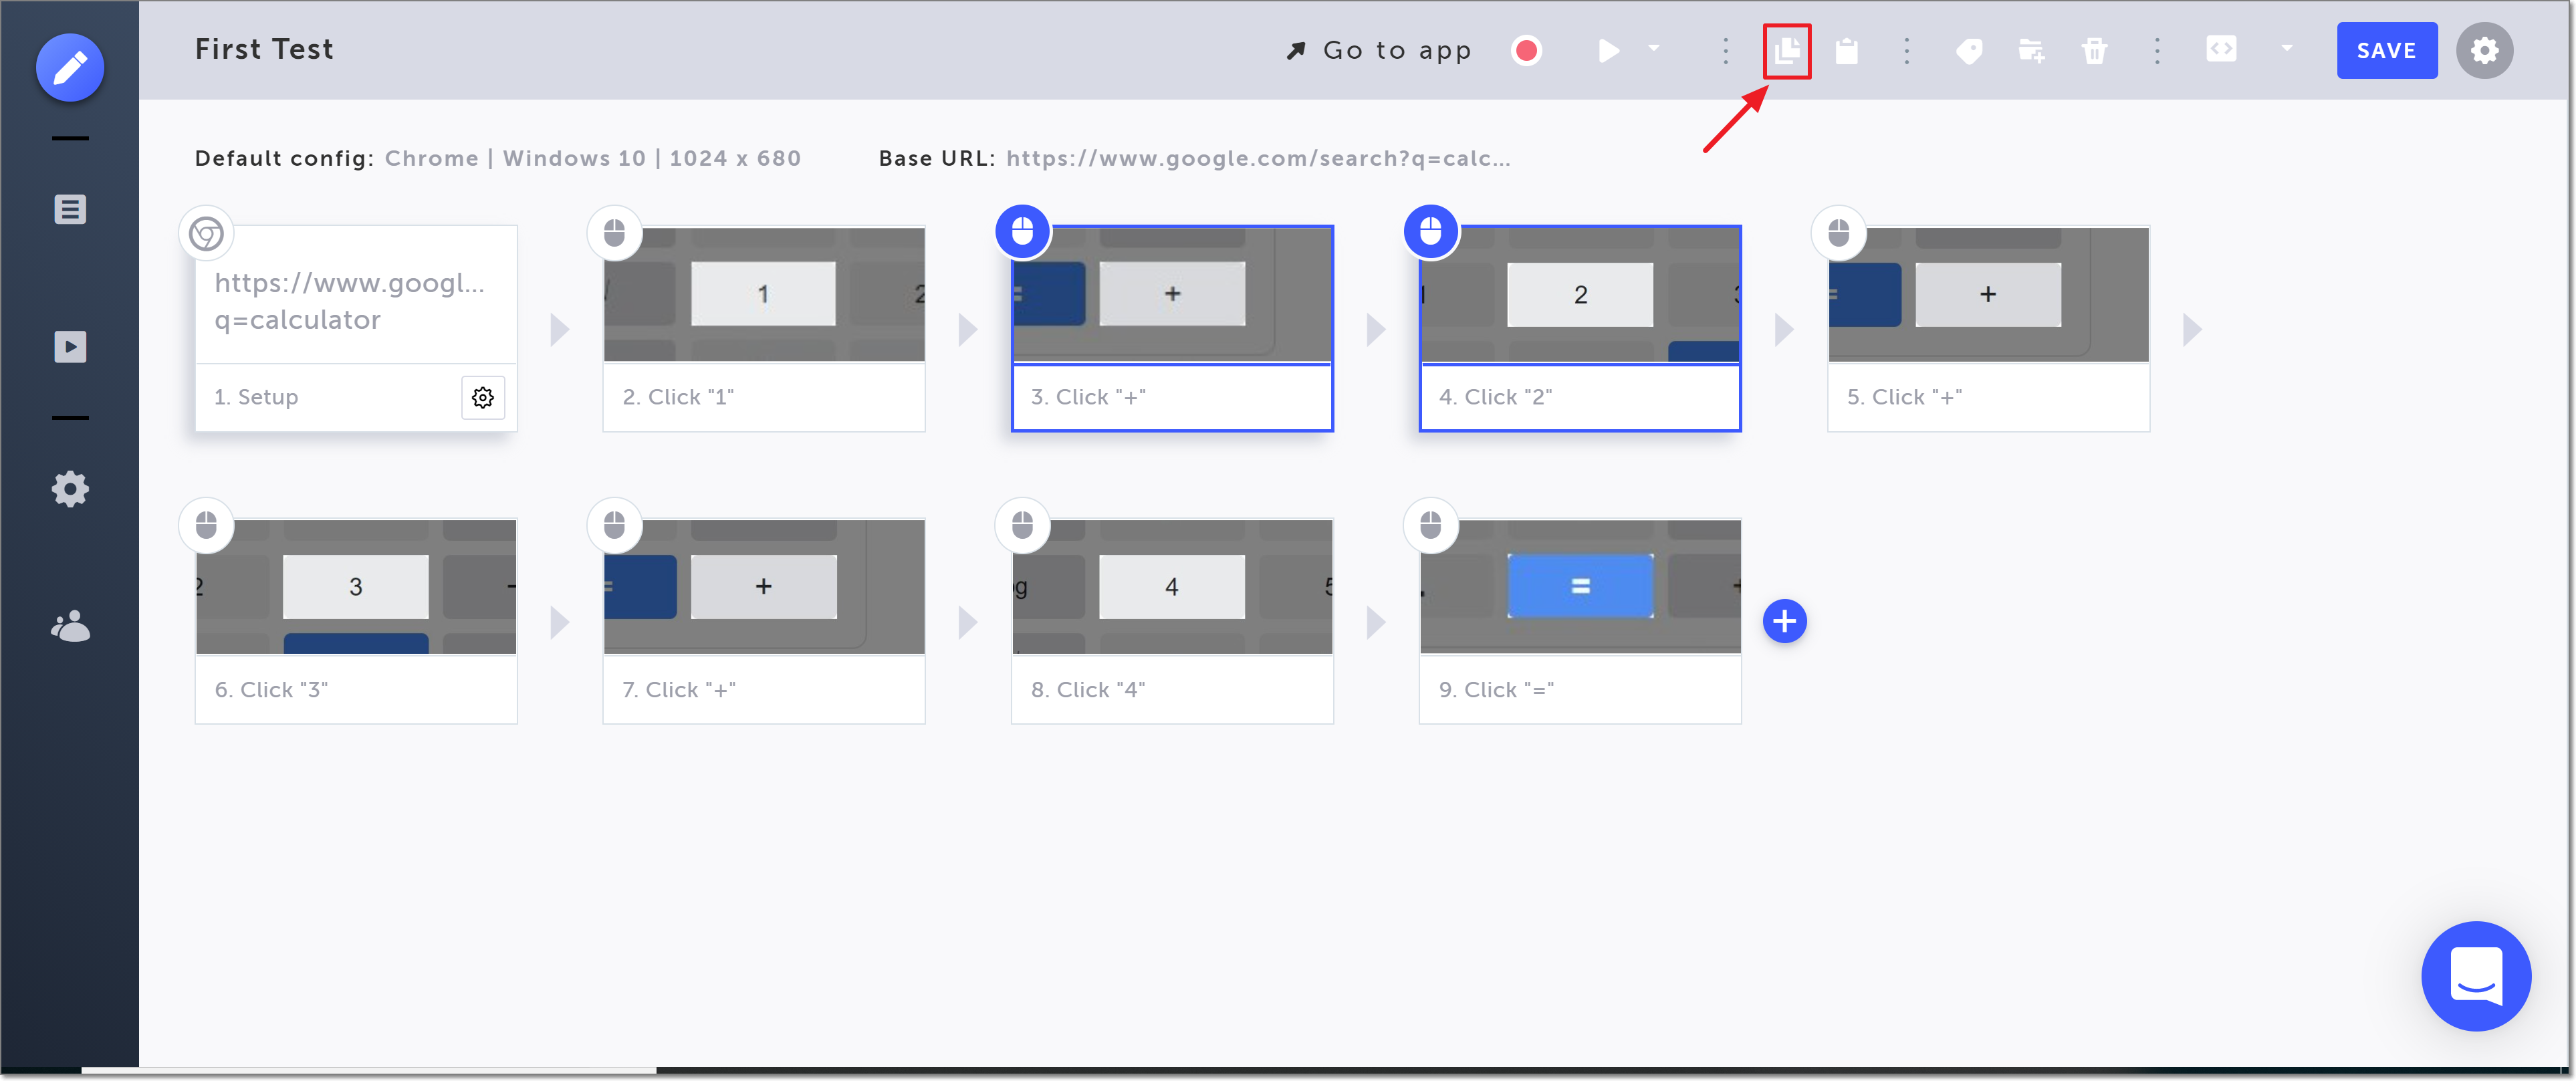The image size is (2576, 1081).
Task: Open step 7 Click "+" thumbnail
Action: [764, 586]
